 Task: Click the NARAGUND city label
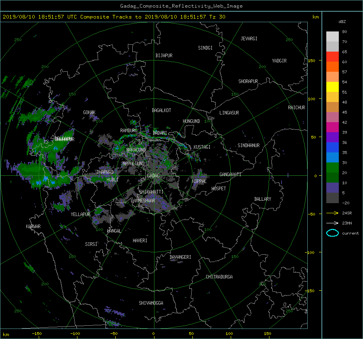click(x=136, y=150)
